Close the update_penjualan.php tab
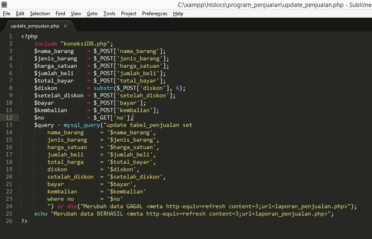This screenshot has width=372, height=239. pyautogui.click(x=65, y=26)
